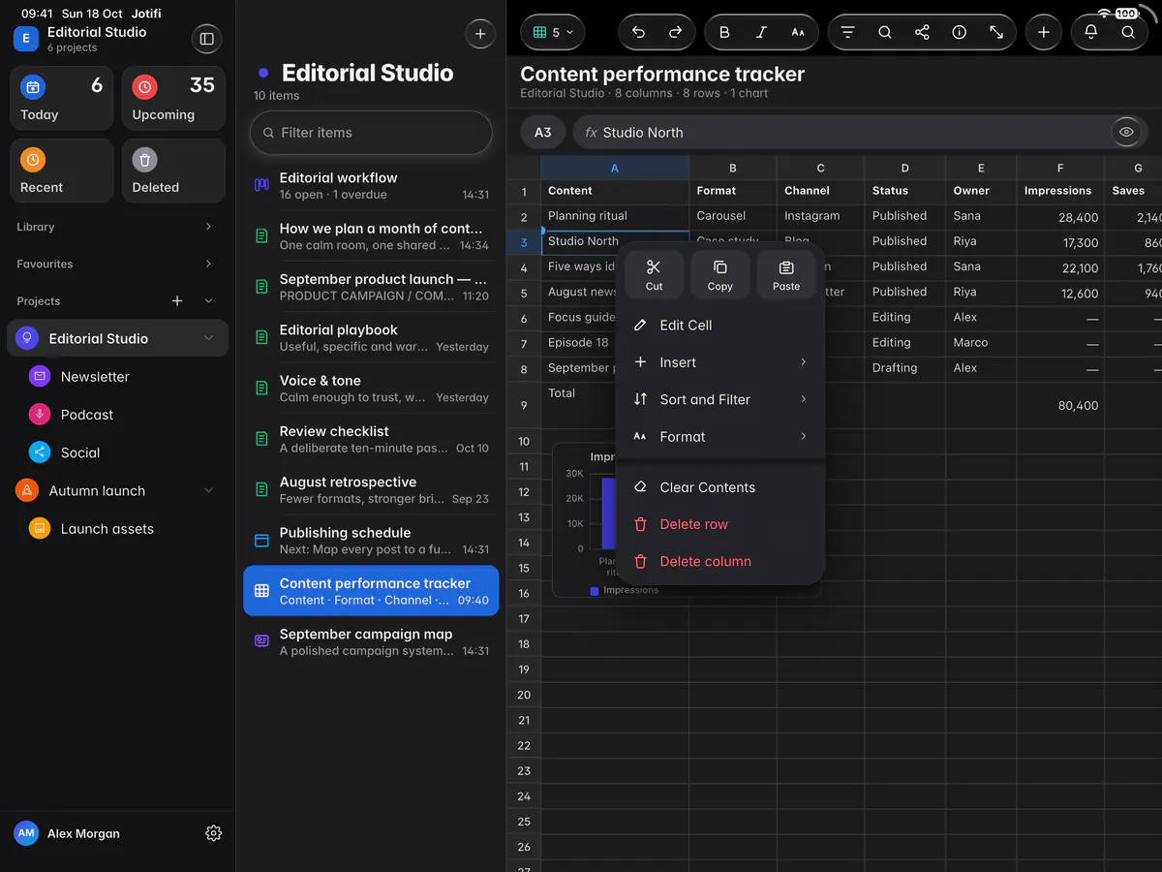Open the September campaign map item
This screenshot has width=1162, height=872.
371,641
